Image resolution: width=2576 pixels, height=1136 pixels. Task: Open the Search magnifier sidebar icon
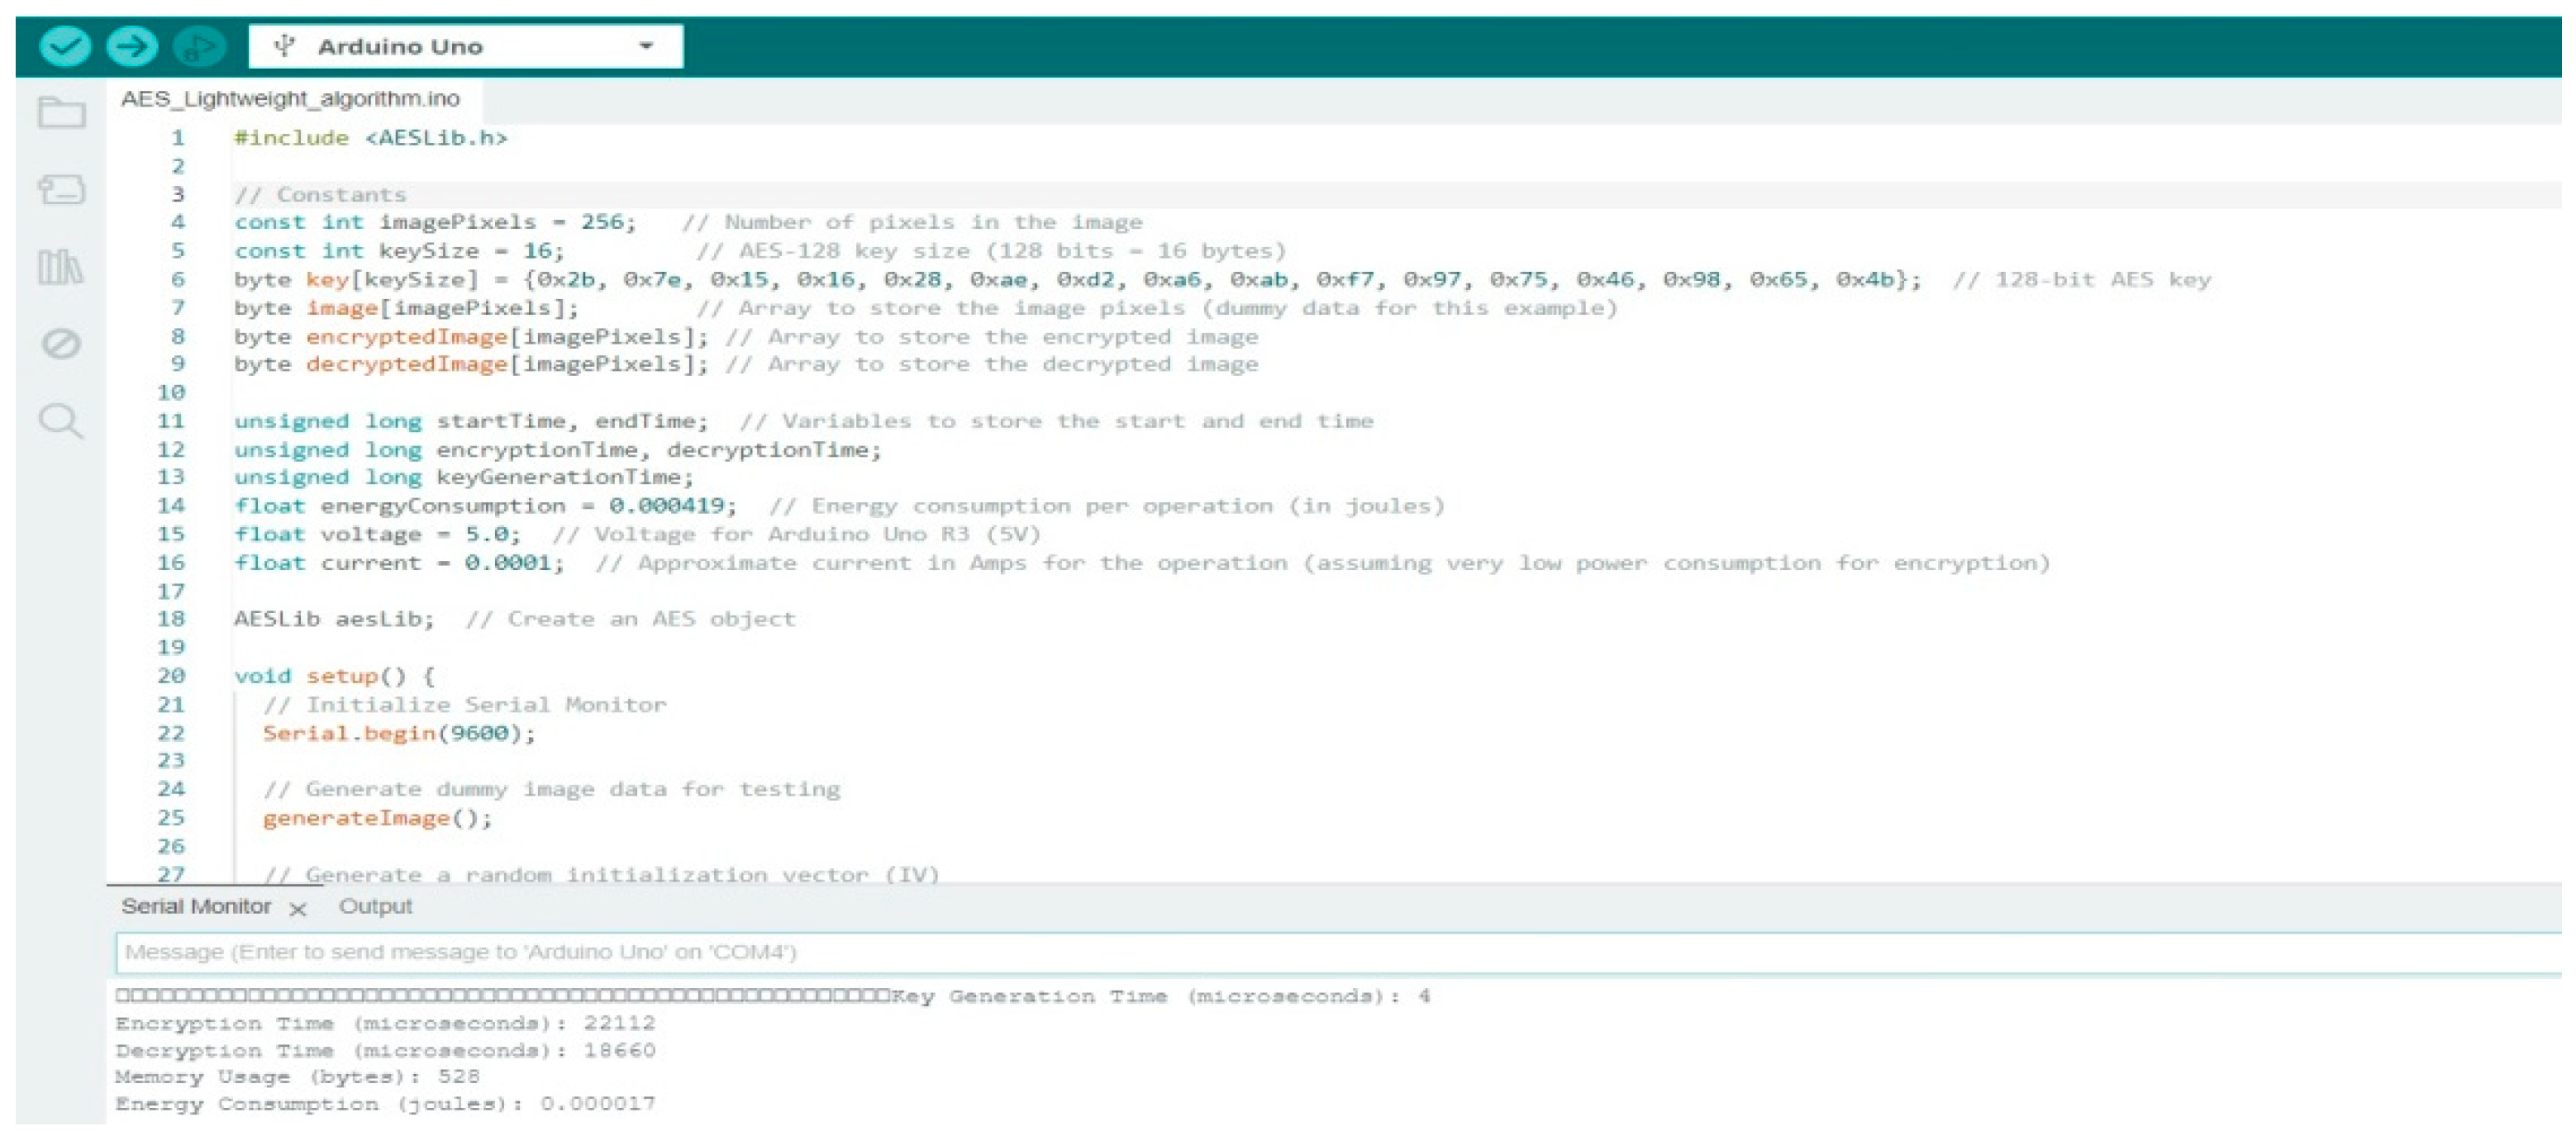click(x=61, y=422)
